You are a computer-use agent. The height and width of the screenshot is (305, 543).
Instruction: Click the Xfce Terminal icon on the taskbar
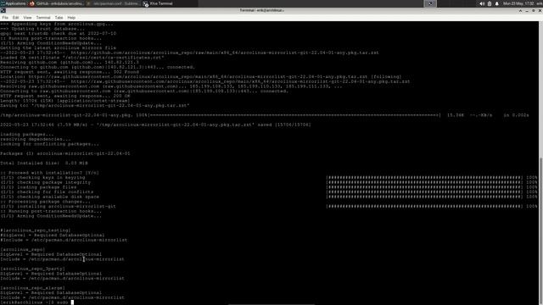pyautogui.click(x=146, y=3)
